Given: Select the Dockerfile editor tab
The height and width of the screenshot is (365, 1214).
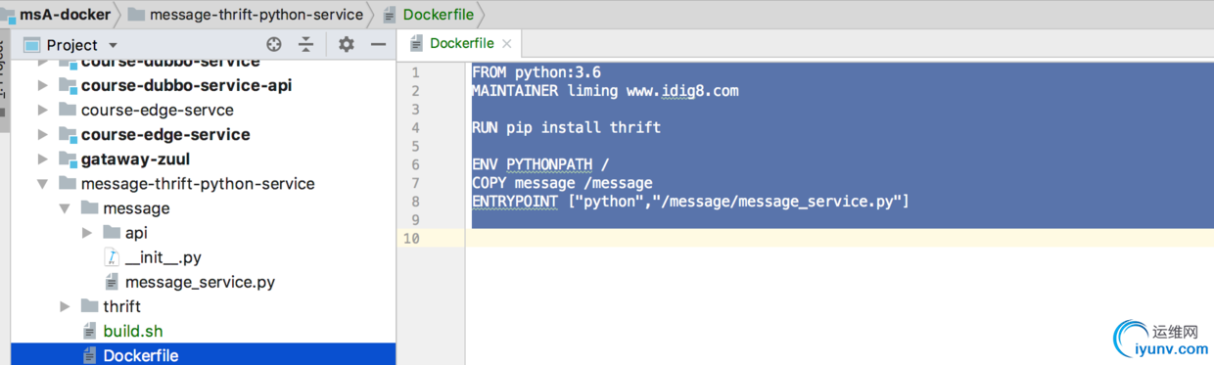Looking at the screenshot, I should click(460, 43).
